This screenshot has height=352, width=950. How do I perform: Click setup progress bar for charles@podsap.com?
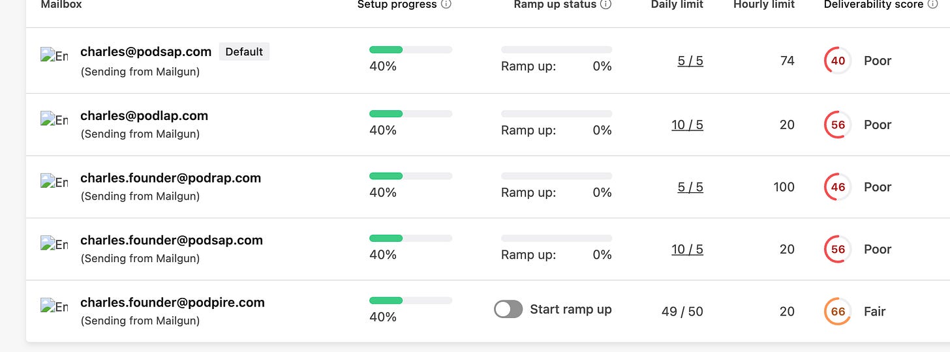click(x=410, y=50)
